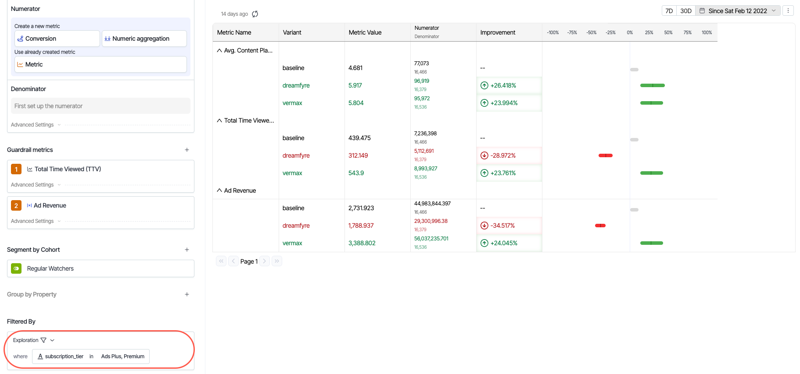Click the refresh icon beside 14 days ago
The image size is (800, 374).
(255, 14)
